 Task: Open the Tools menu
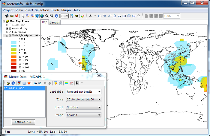pos(55,10)
